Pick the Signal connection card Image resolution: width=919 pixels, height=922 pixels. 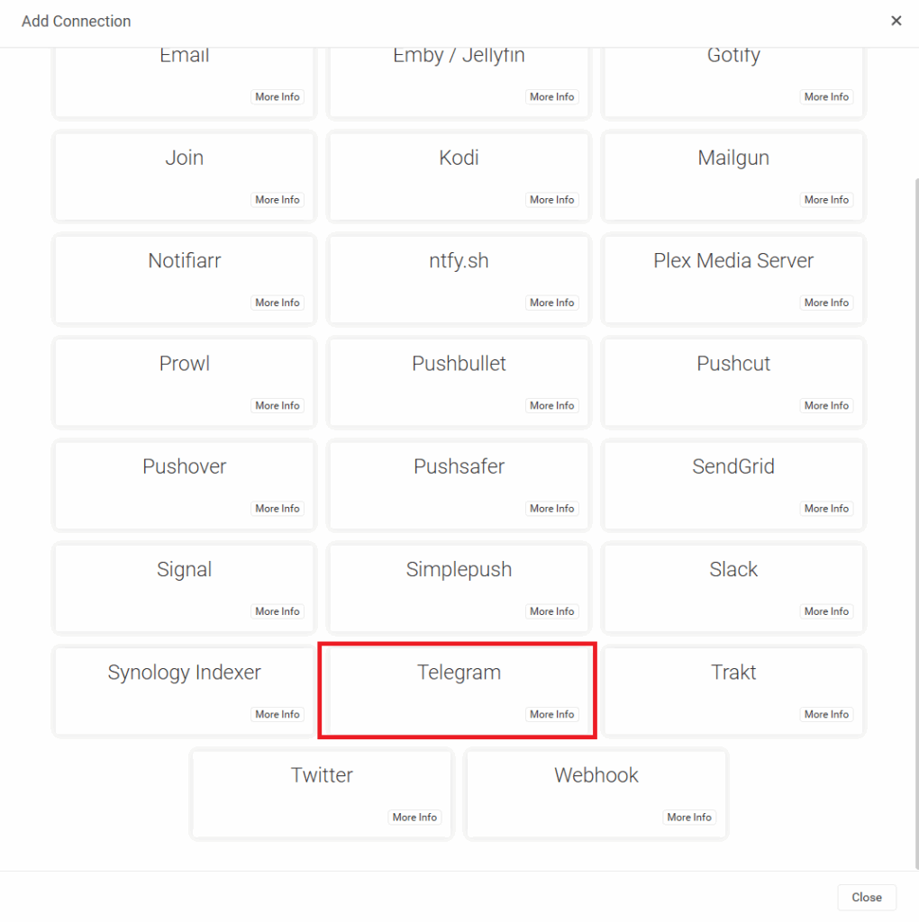click(x=184, y=587)
